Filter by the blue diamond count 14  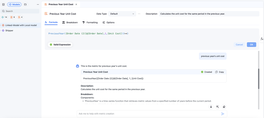click(4, 17)
